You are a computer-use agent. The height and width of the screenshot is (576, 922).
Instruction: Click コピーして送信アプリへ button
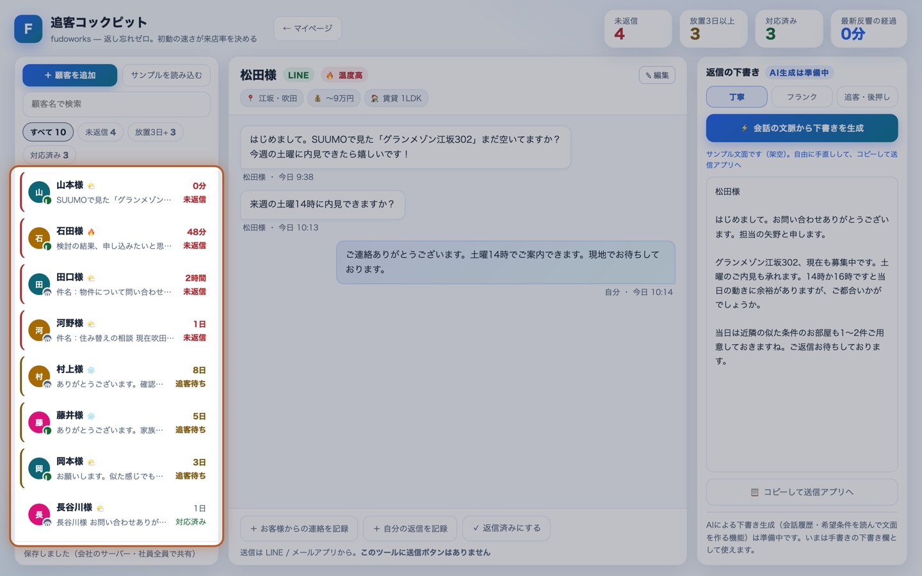point(802,492)
